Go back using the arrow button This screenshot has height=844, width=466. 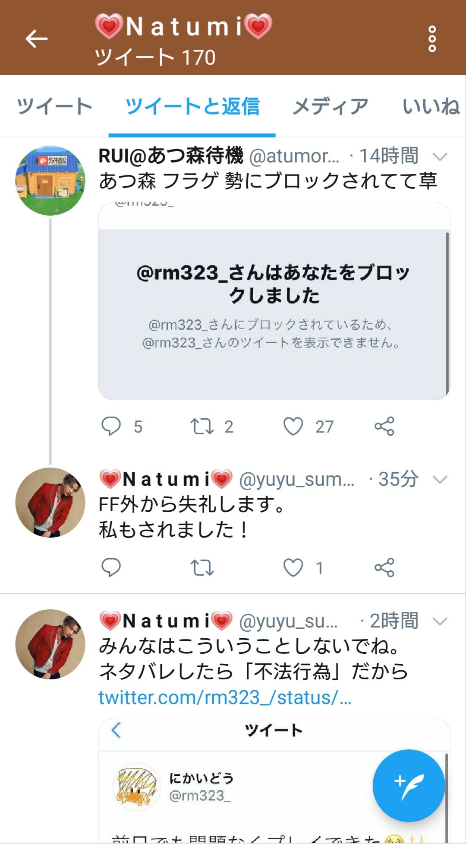click(36, 38)
